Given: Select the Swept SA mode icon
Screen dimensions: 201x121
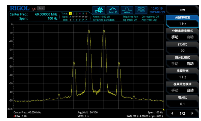Looking at the screenshot, I should 113,10.
